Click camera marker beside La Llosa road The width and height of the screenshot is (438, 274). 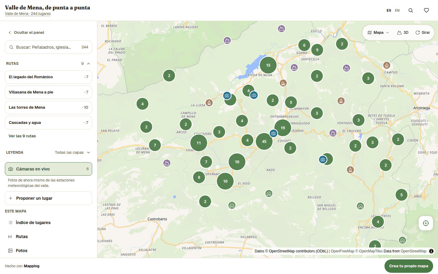227,96
